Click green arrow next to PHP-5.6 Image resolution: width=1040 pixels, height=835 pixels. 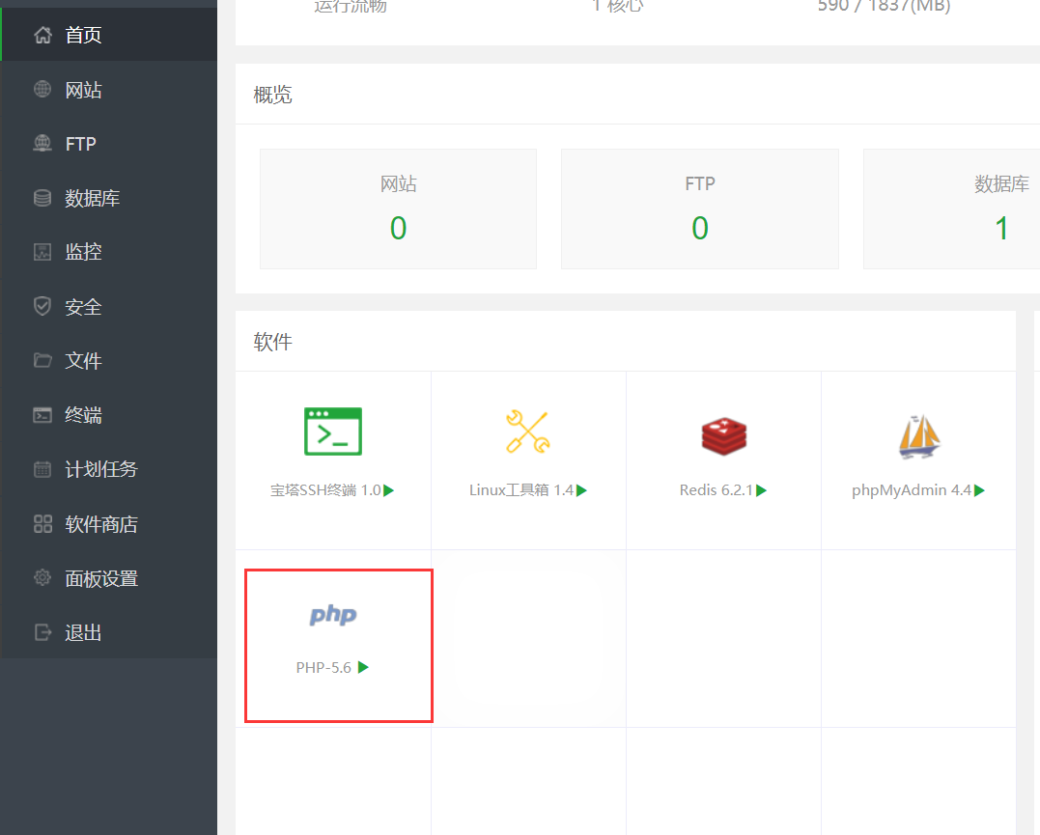(x=363, y=667)
